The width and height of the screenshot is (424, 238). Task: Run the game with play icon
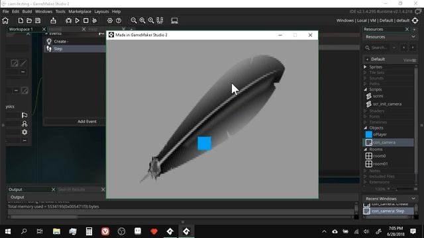[78, 20]
